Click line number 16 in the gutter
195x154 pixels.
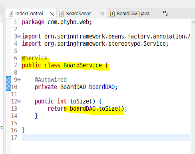14,130
